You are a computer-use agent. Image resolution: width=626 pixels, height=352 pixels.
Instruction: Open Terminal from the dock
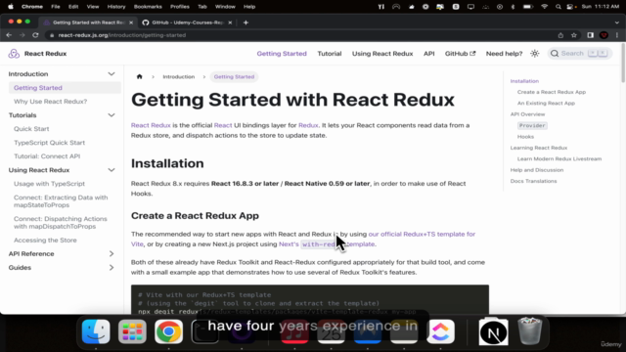click(x=204, y=331)
